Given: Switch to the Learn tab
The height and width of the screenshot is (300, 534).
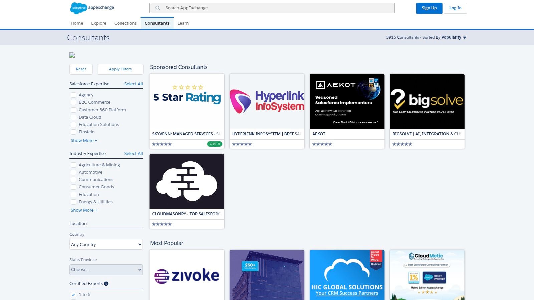Looking at the screenshot, I should [183, 23].
